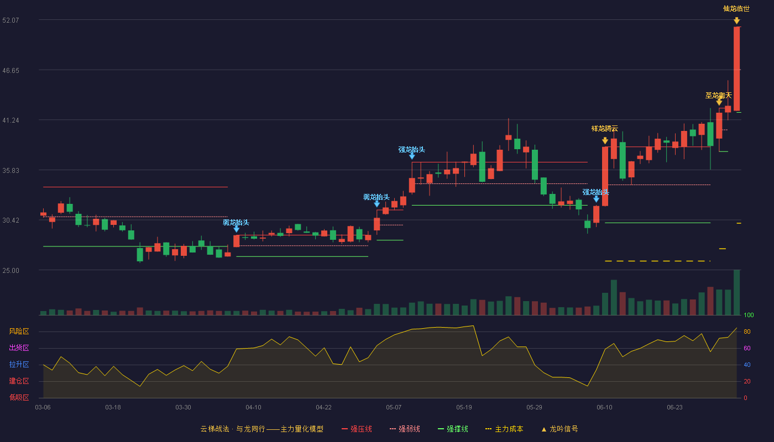Click the 勇龙抬头 arrow just before 05-07
Screen dimensions: 774x442
click(377, 204)
